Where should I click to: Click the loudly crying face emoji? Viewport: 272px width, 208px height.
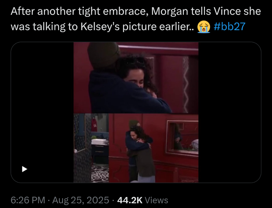(204, 27)
